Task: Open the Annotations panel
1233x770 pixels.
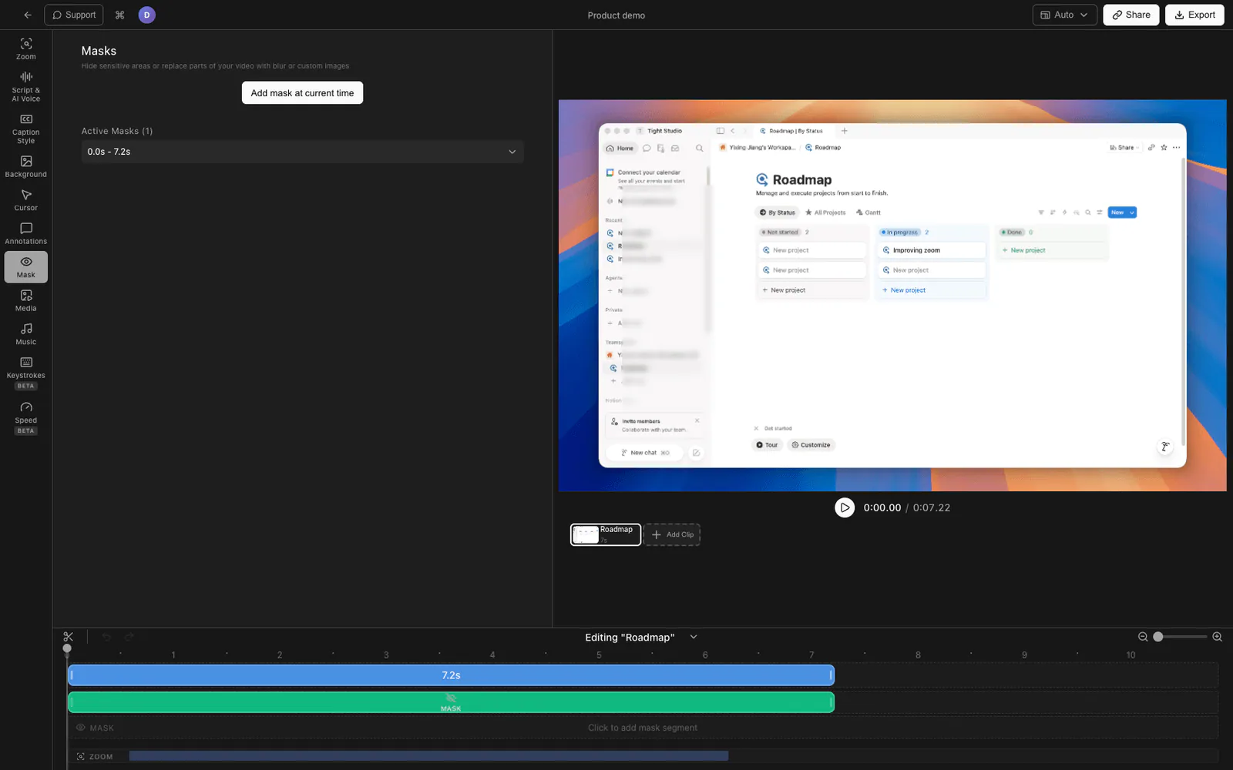Action: 26,233
